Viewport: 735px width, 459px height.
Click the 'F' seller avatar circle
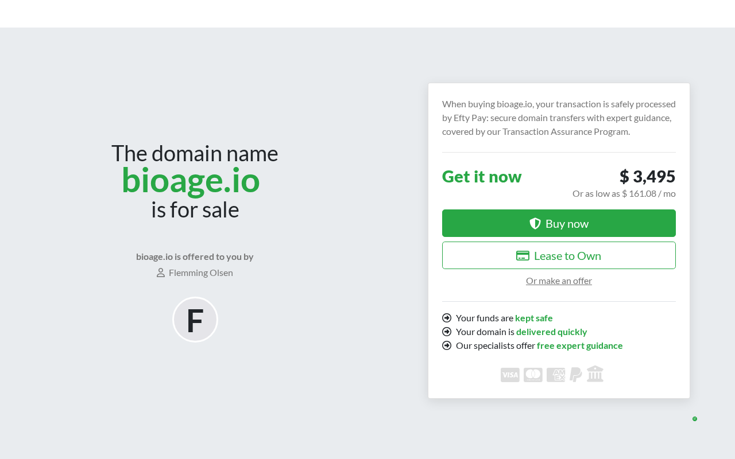tap(195, 320)
